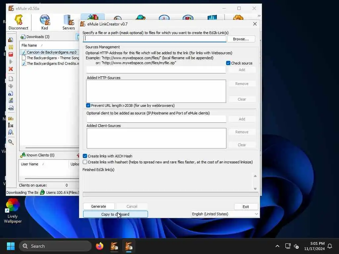The height and width of the screenshot is (254, 339).
Task: Open the Downloads (3) view selector
Action: pyautogui.click(x=35, y=37)
